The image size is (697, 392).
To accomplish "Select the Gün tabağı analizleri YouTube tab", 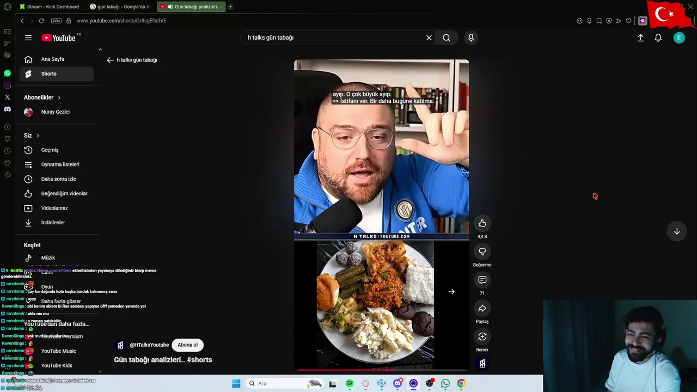I will tap(191, 7).
